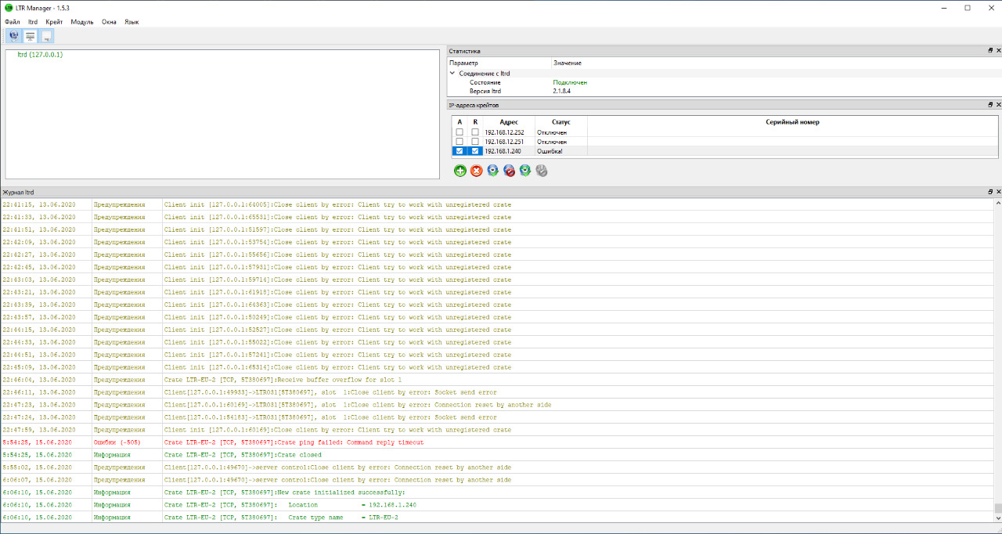Float the Статистика panel
This screenshot has width=1002, height=534.
990,50
